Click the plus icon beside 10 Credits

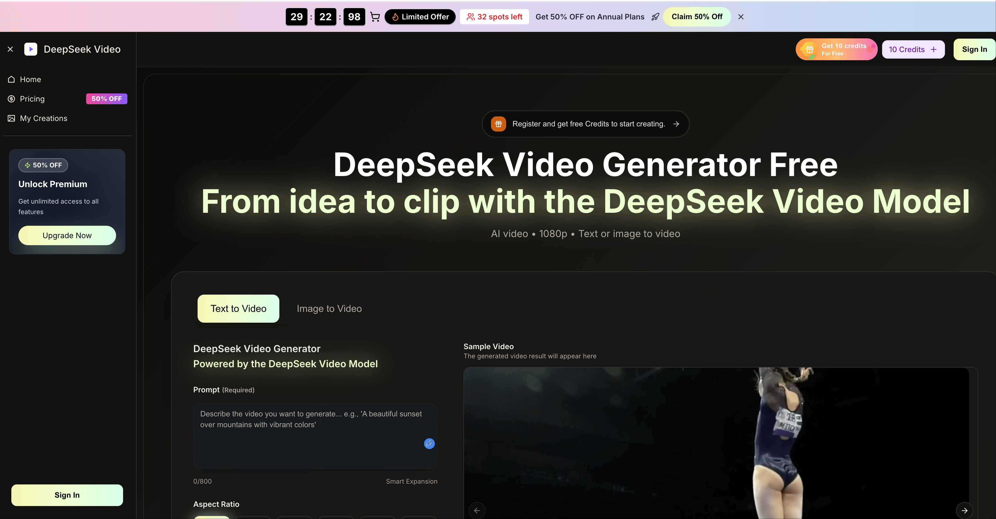[x=933, y=49]
